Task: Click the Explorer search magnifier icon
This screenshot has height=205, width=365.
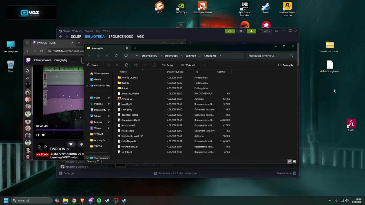Action: point(291,56)
